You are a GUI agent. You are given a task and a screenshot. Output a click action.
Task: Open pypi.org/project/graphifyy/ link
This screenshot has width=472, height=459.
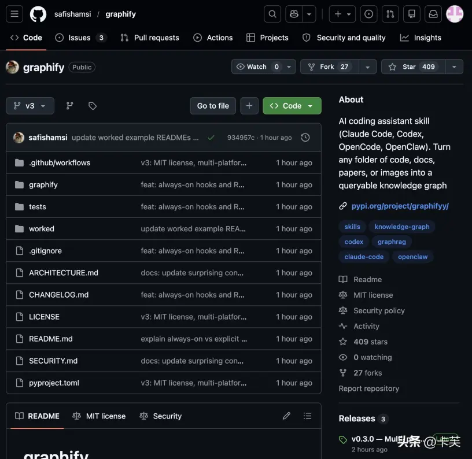400,206
